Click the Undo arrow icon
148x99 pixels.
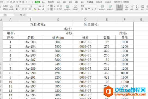pos(26,2)
